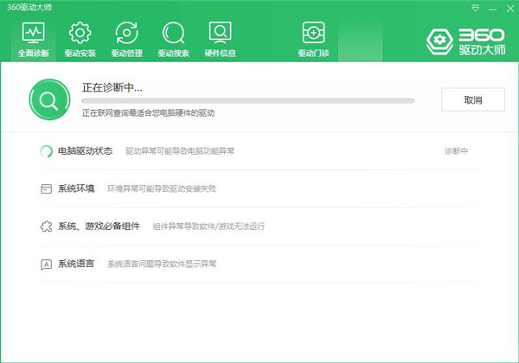519x363 pixels.
Task: Click the puzzle icon beside 系统、游戏必备组件
Action: pos(46,226)
